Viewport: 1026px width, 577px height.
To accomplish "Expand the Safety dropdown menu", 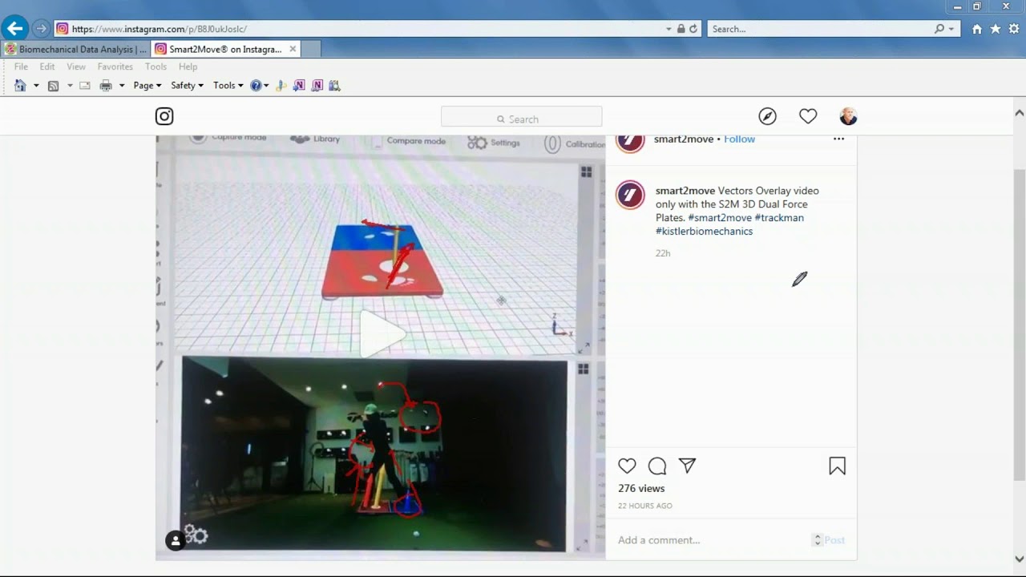I will point(187,86).
